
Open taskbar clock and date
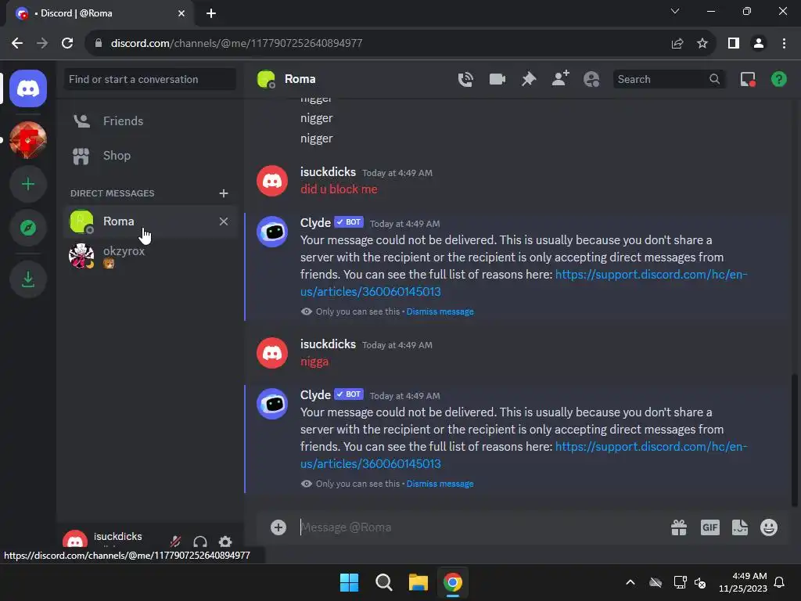coord(743,582)
